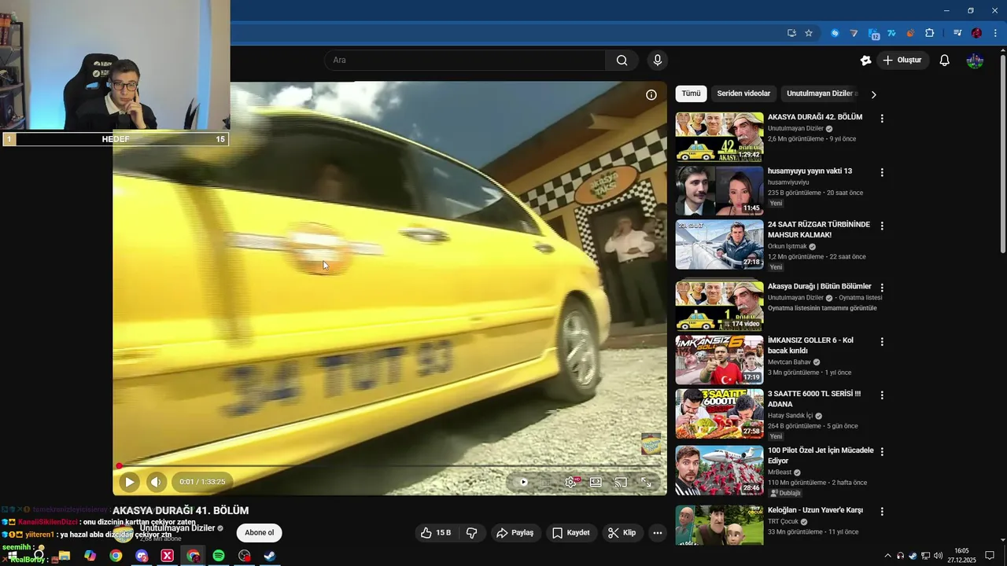Viewport: 1007px width, 566px height.
Task: Show more filter chips with arrow
Action: coord(873,94)
